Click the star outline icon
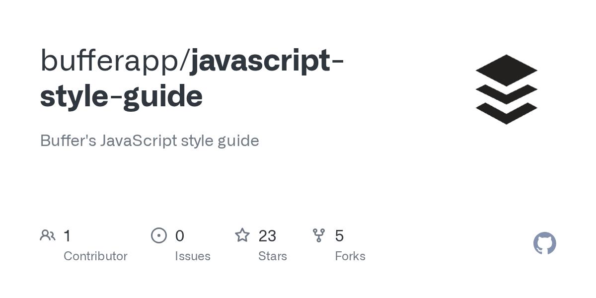 (242, 235)
